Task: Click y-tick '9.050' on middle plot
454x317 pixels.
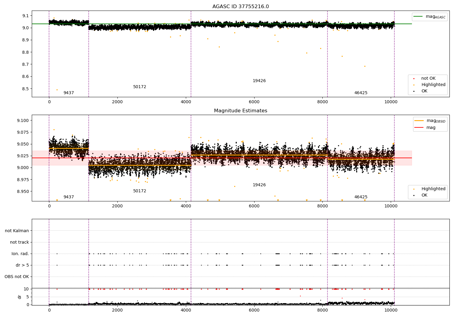Action: pyautogui.click(x=23, y=144)
